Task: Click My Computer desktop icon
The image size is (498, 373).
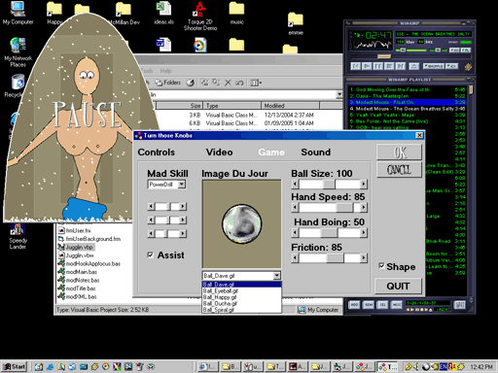Action: coord(18,13)
